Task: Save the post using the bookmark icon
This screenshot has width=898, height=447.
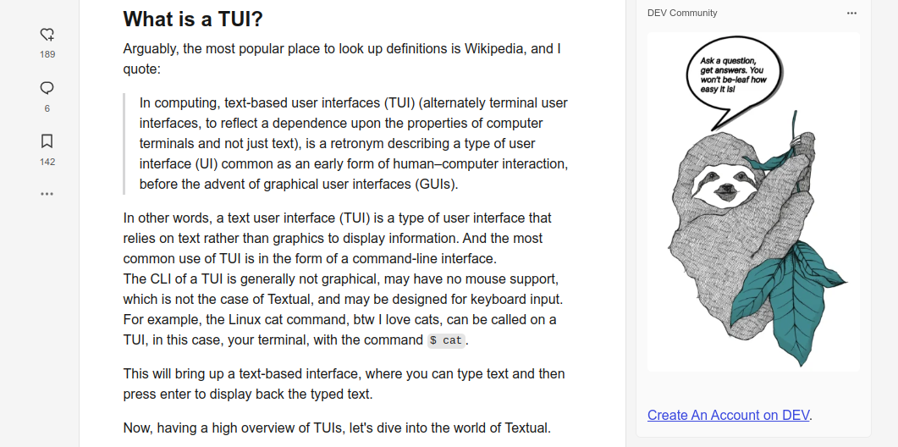Action: [x=47, y=141]
